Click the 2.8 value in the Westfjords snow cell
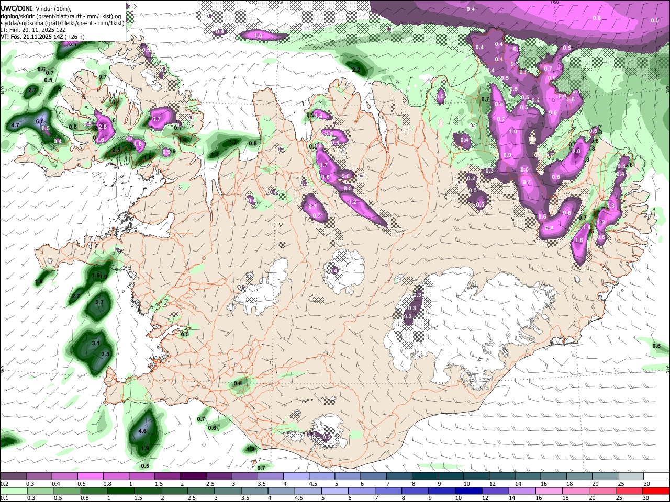Screen dimensions: 670x502 coord(103,127)
